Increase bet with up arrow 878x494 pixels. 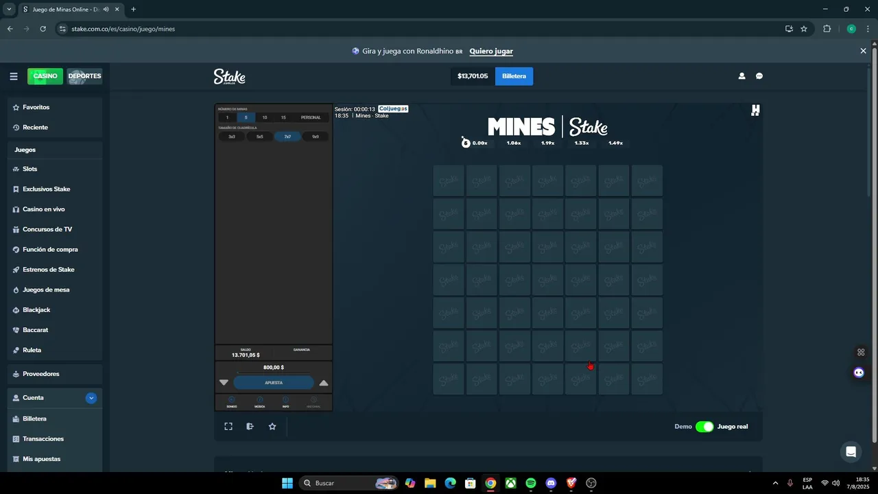coord(324,383)
